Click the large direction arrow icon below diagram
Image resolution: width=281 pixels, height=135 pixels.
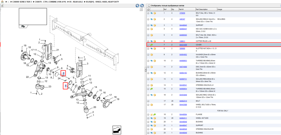[117, 130]
